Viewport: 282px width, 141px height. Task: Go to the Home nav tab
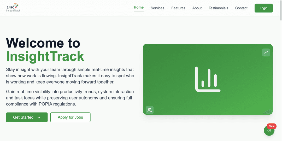pos(139,8)
